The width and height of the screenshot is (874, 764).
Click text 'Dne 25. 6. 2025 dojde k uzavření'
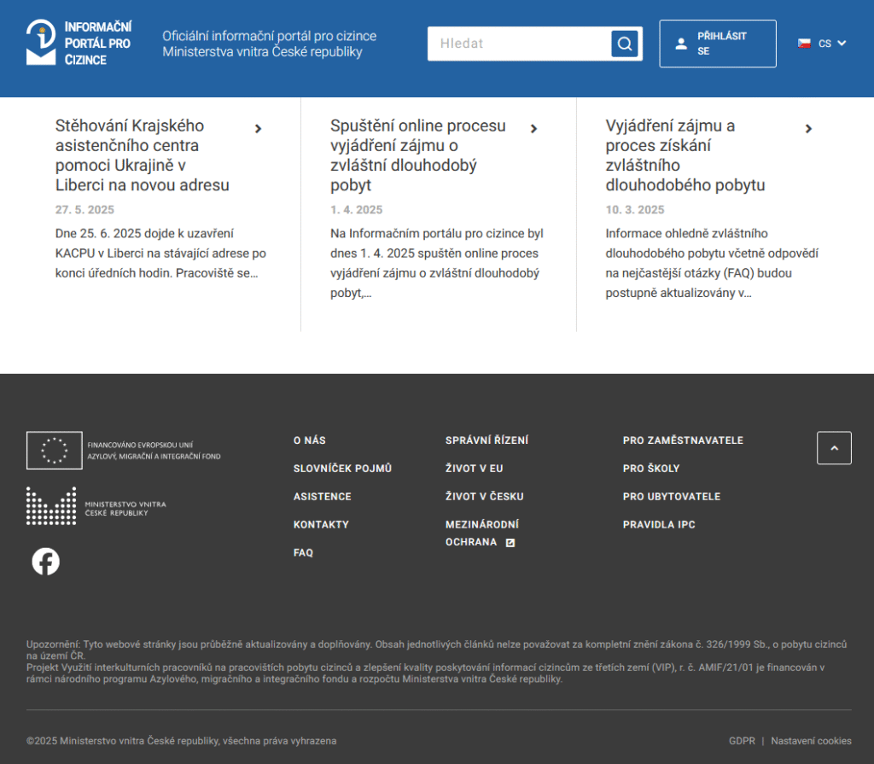pyautogui.click(x=144, y=233)
